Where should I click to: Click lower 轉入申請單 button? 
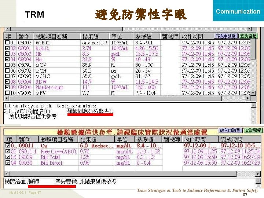(x=230, y=130)
